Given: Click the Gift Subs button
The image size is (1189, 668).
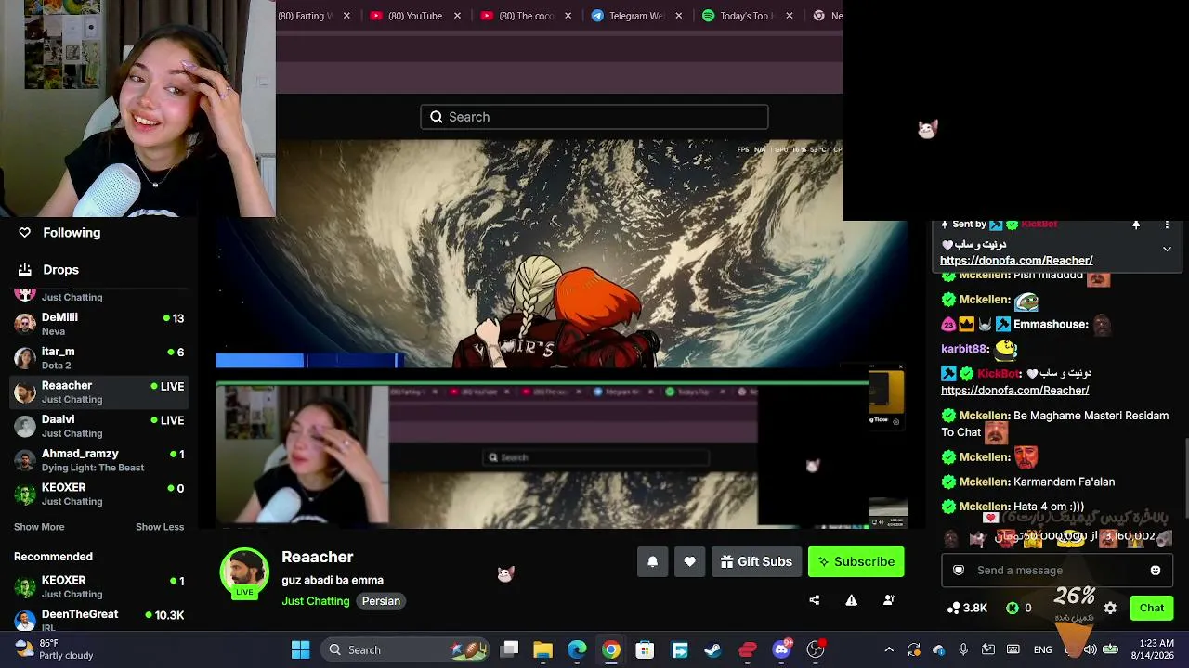Looking at the screenshot, I should pyautogui.click(x=756, y=561).
